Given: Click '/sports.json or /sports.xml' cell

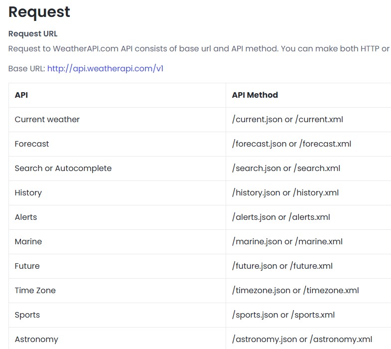Looking at the screenshot, I should click(x=308, y=315).
